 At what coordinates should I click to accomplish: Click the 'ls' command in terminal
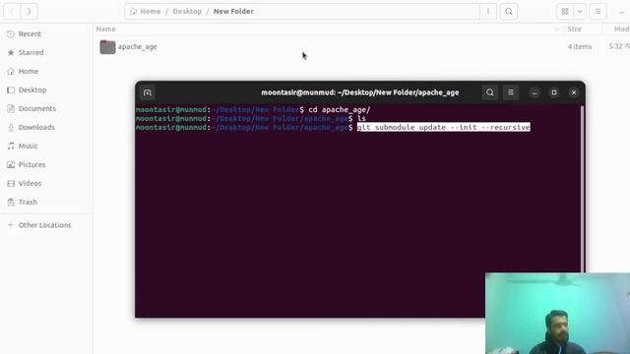point(361,118)
